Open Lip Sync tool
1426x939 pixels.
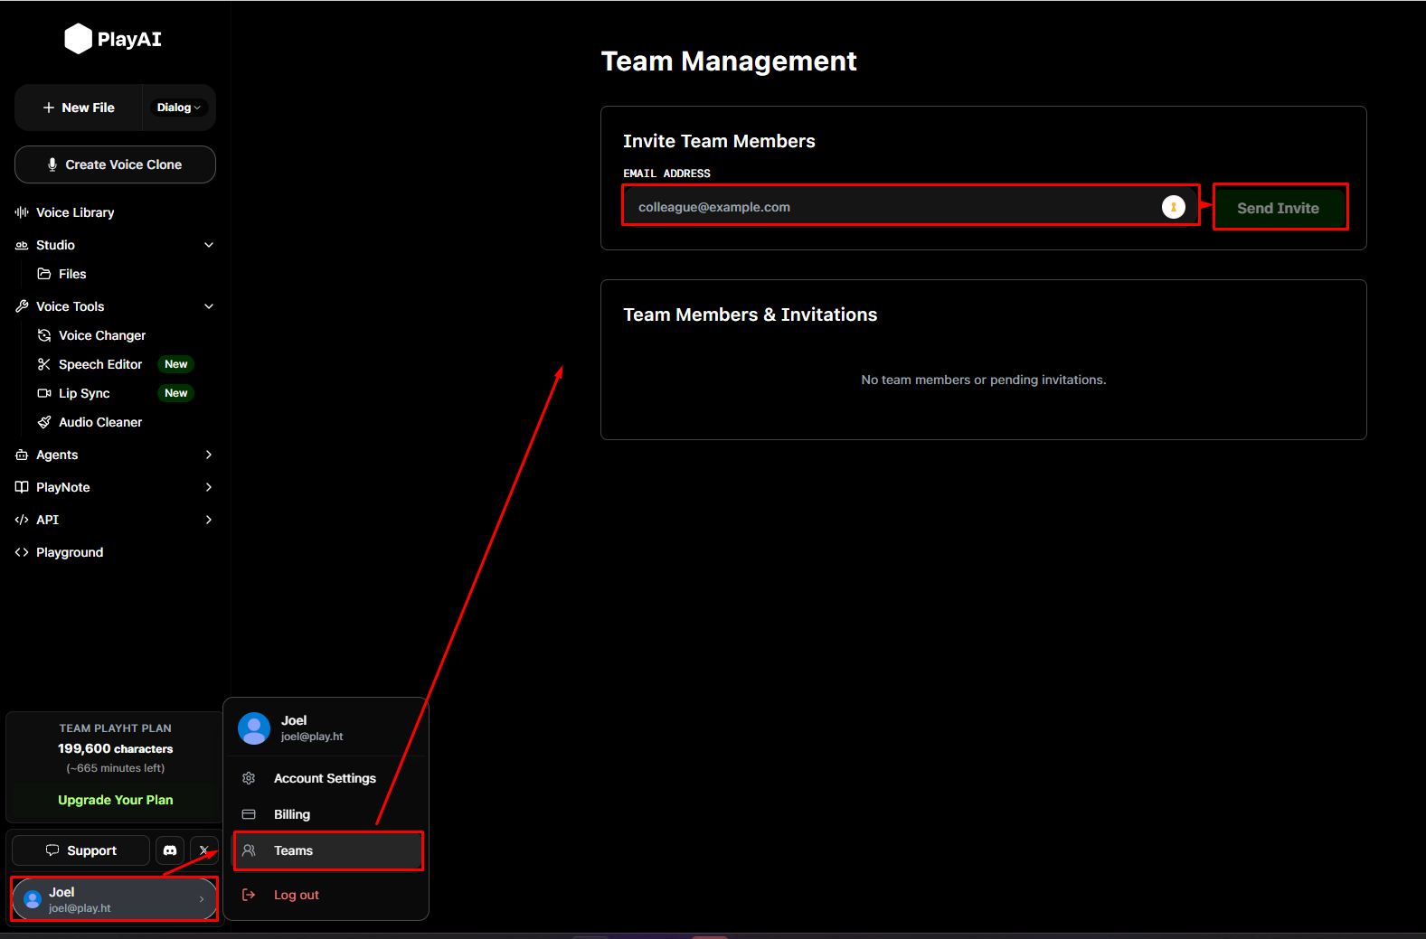coord(84,393)
